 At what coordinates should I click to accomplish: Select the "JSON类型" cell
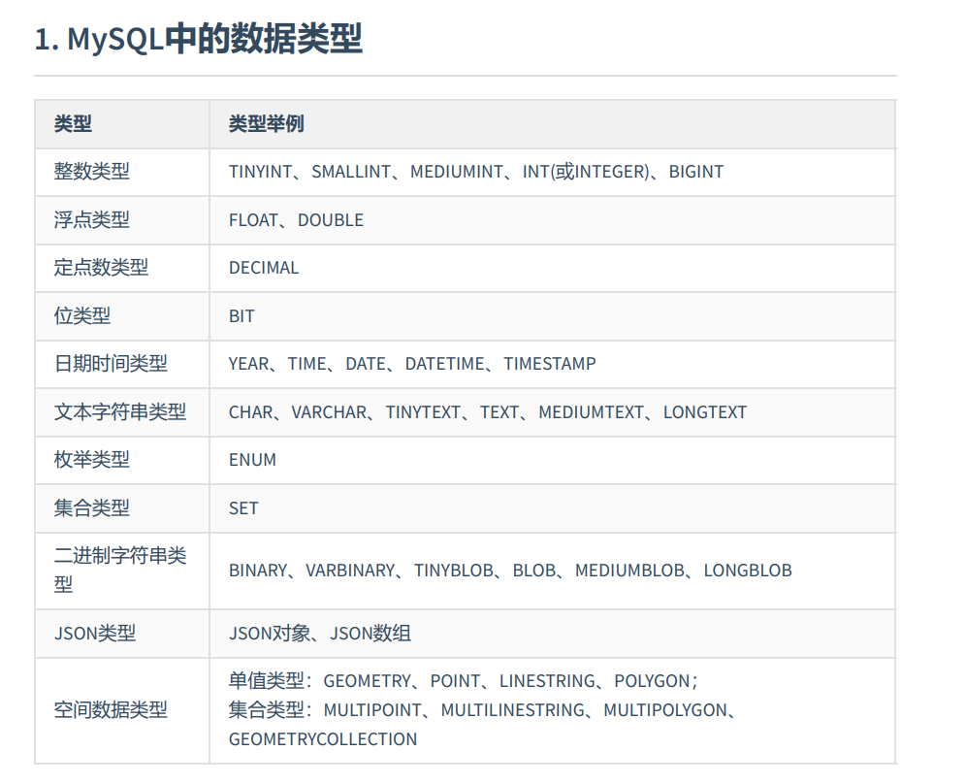pyautogui.click(x=122, y=634)
